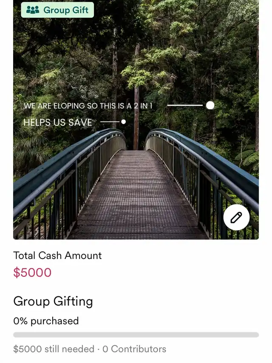This screenshot has height=363, width=272.
Task: Click the gray gifting progress bar
Action: 136,335
